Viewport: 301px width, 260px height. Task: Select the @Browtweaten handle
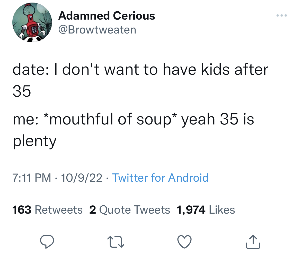pos(97,29)
